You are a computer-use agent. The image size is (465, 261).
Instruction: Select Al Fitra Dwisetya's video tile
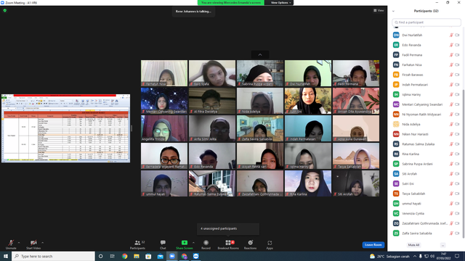[x=212, y=101]
